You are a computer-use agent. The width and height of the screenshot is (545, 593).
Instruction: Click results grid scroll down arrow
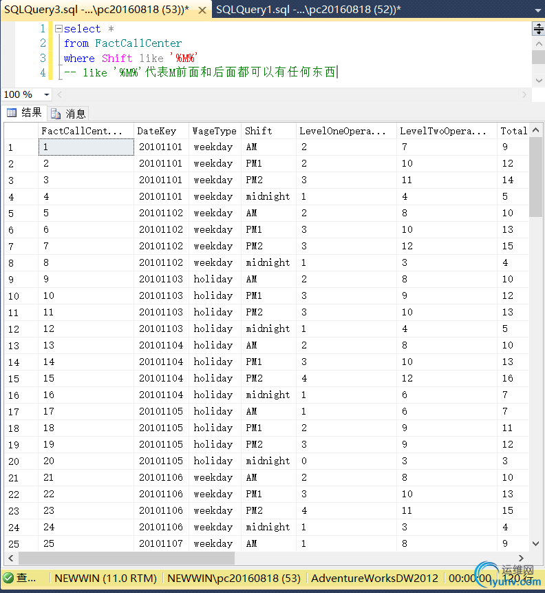[x=535, y=543]
